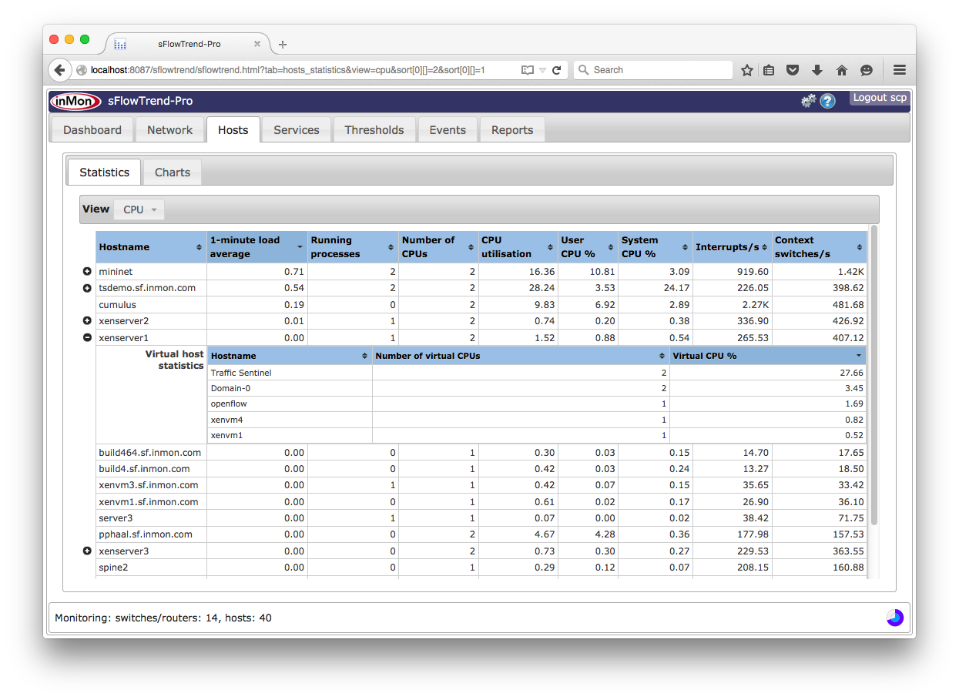Sort by Interrupts/s column

click(732, 247)
